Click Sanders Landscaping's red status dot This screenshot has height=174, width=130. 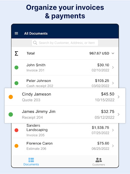16,130
